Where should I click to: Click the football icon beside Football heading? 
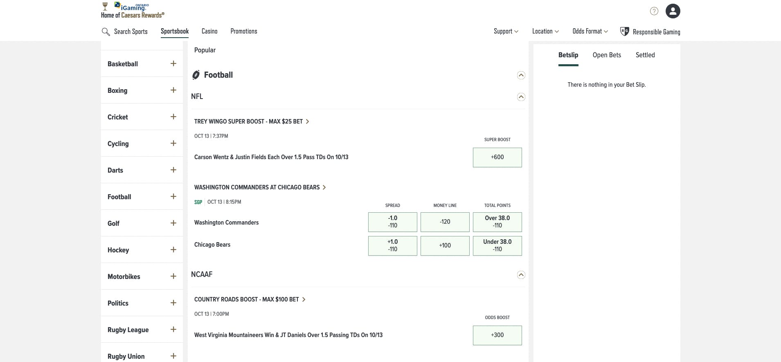point(196,75)
